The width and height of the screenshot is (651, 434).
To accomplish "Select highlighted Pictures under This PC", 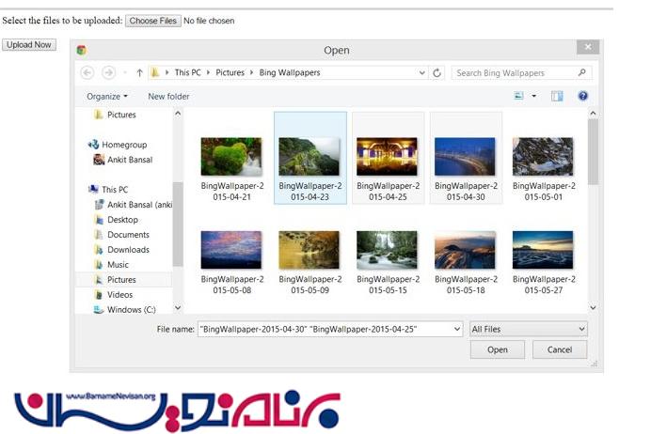I will coord(123,279).
